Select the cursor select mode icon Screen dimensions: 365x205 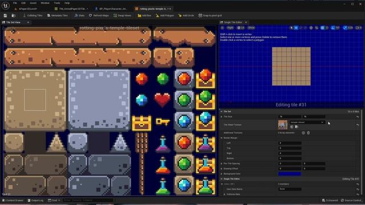tap(291, 28)
